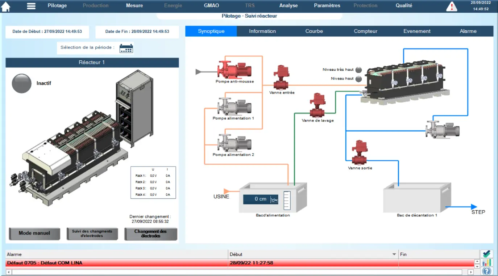Open the GMAO menu
498x276 pixels.
click(212, 5)
